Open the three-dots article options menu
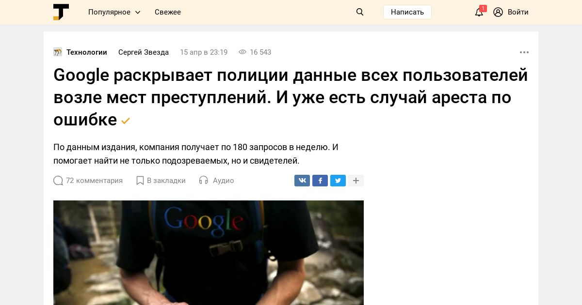Image resolution: width=582 pixels, height=305 pixels. pyautogui.click(x=524, y=52)
